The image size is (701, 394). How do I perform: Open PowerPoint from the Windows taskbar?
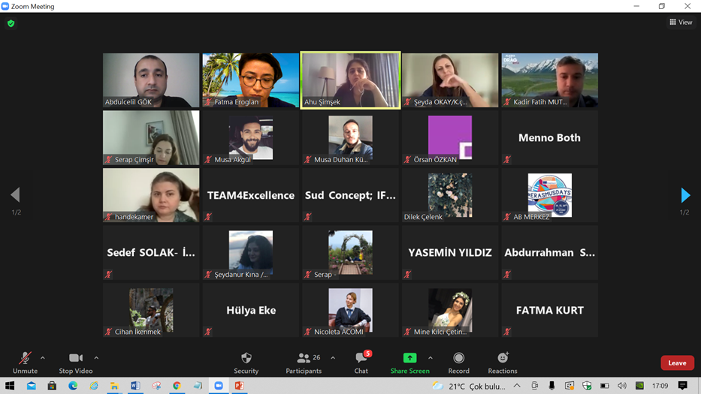click(239, 386)
